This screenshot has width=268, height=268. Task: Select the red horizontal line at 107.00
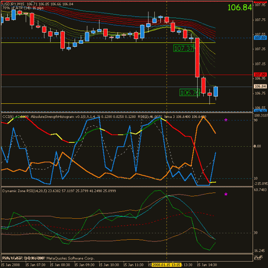click(126, 75)
